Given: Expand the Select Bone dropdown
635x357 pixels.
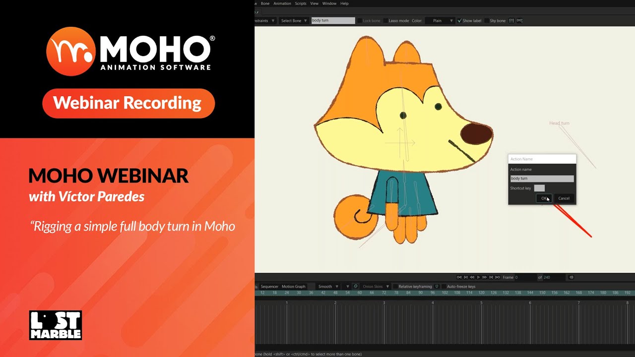Looking at the screenshot, I should coord(294,21).
